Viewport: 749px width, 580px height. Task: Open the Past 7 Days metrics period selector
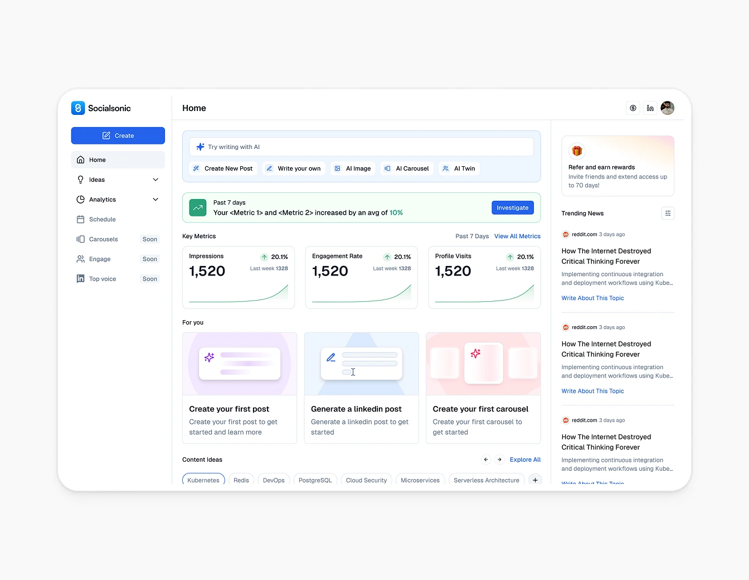[471, 236]
